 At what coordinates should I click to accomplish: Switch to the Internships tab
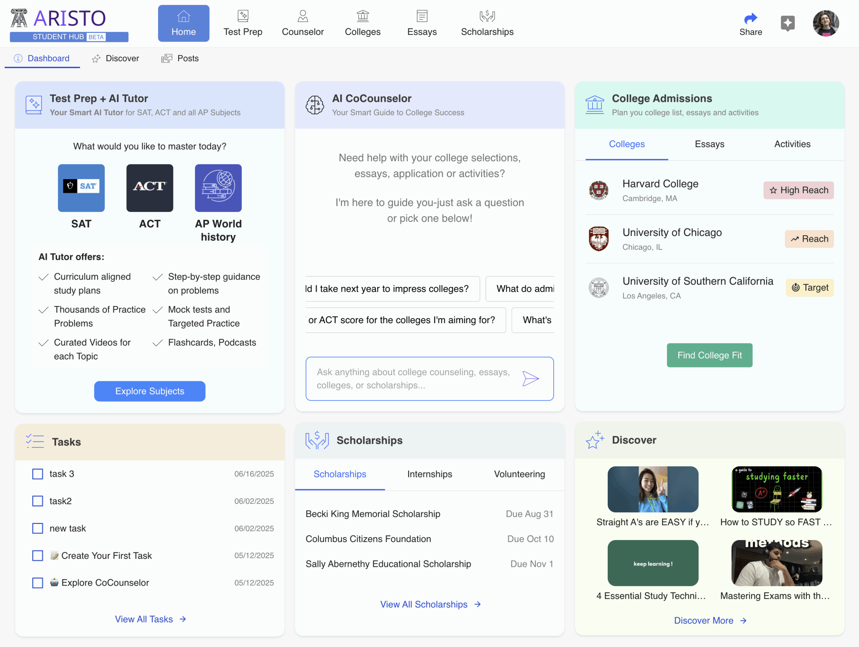429,474
